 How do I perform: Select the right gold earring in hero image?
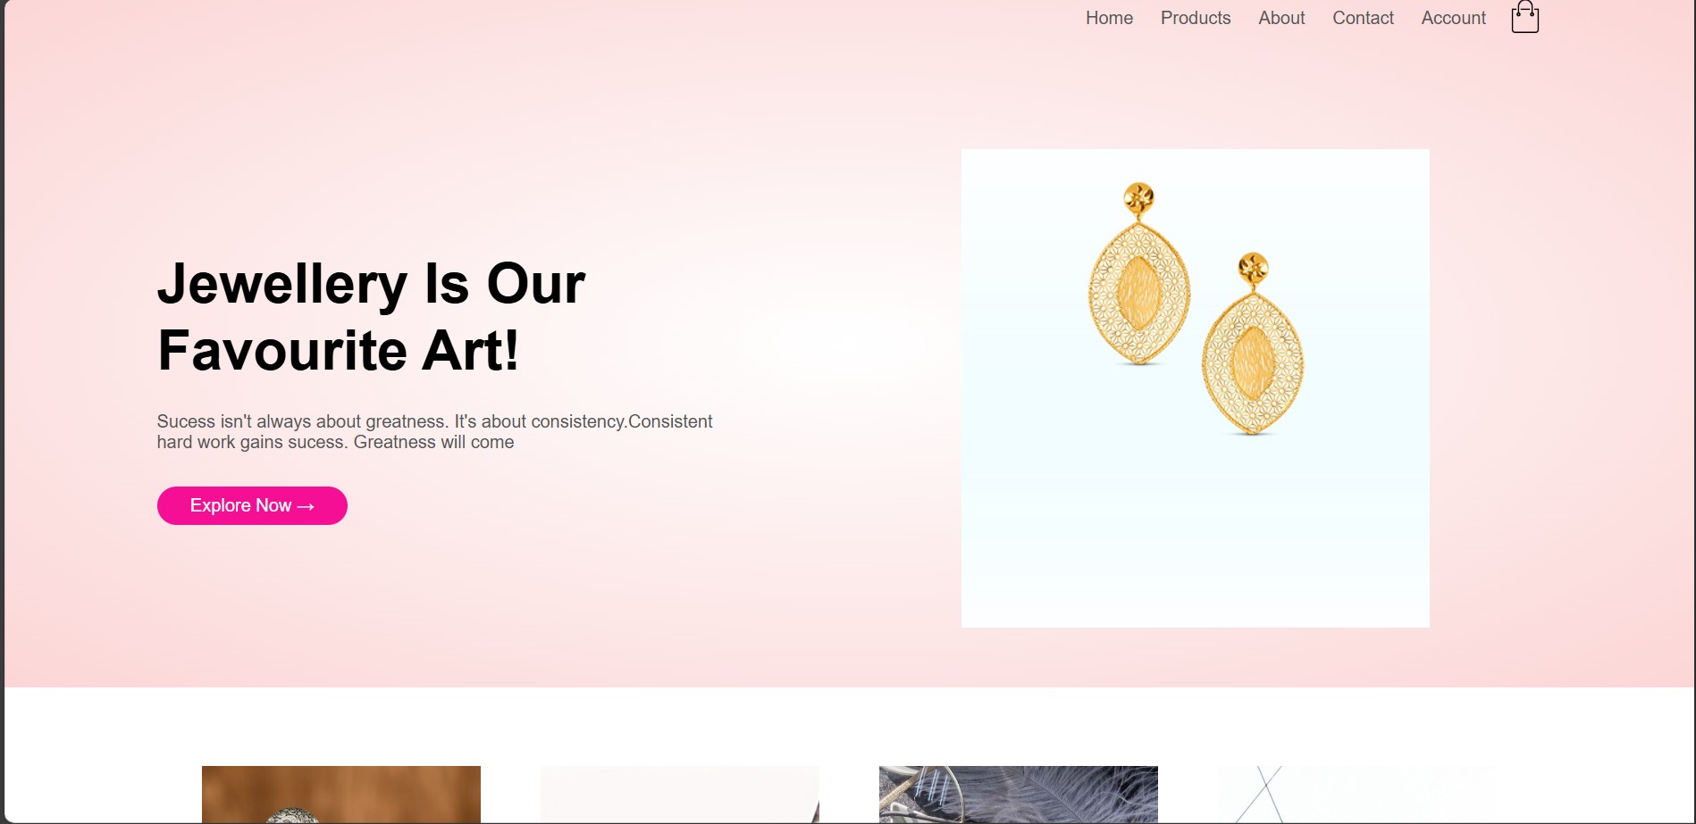(1253, 345)
